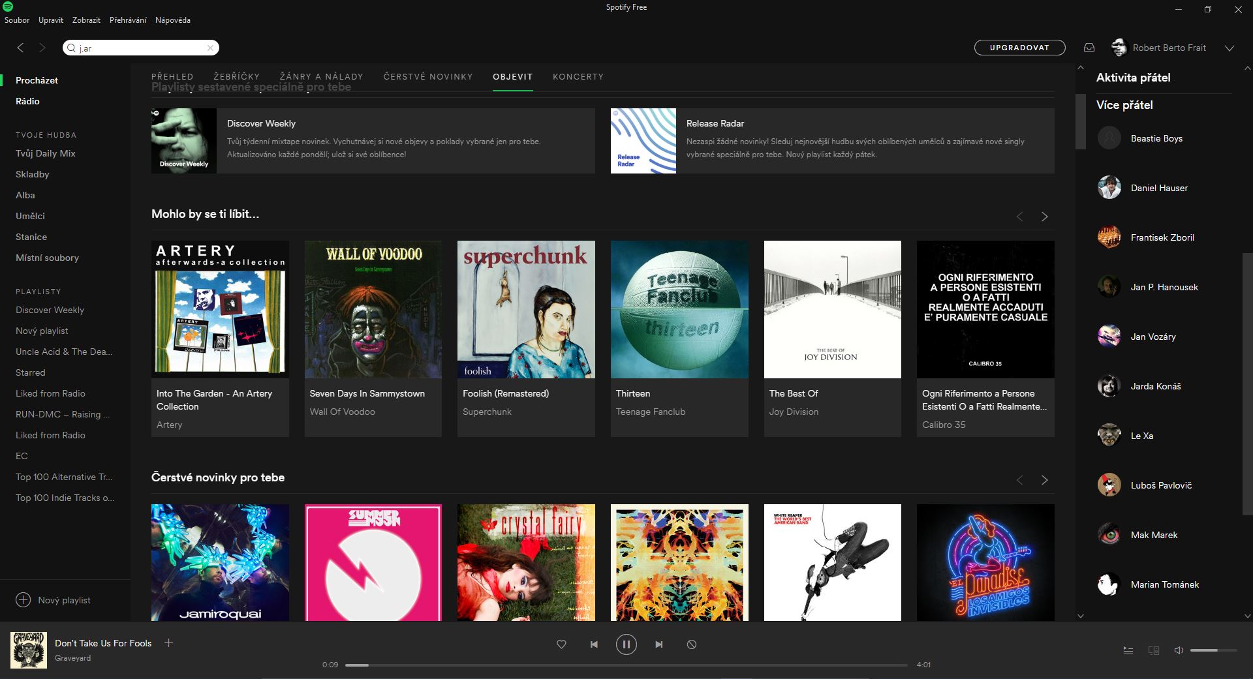Open the Calibro 35 album cover

coord(985,309)
